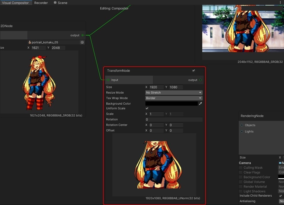Open the Clear Flags dropdown

click(x=281, y=172)
